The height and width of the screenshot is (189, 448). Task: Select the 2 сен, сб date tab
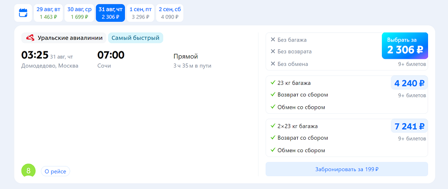(x=170, y=13)
